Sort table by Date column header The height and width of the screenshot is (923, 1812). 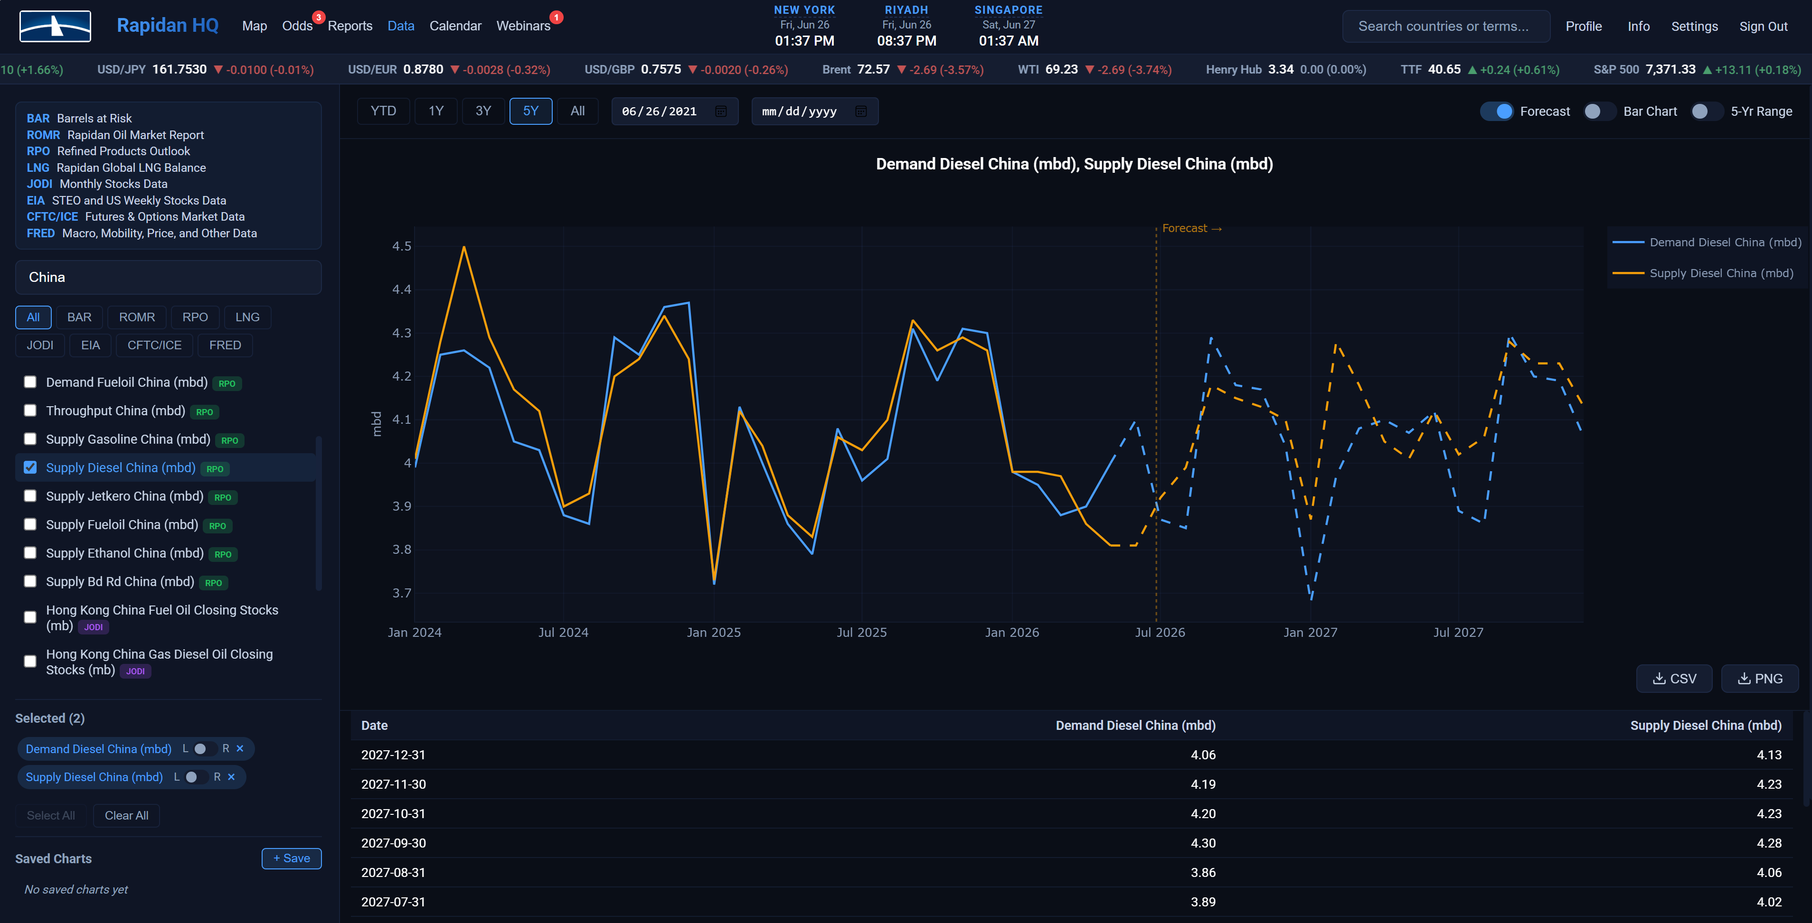click(x=374, y=726)
